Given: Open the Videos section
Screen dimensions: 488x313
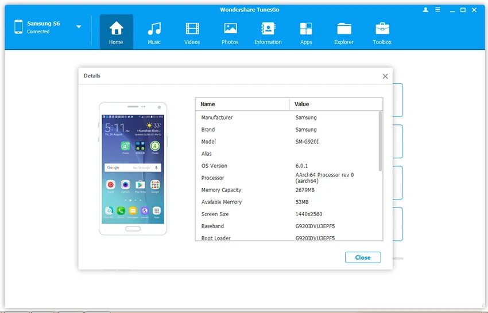Looking at the screenshot, I should pos(192,32).
